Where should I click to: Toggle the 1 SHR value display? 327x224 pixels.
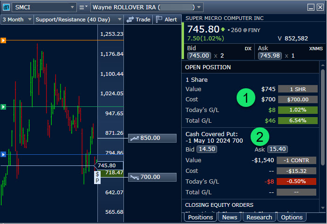coord(297,89)
